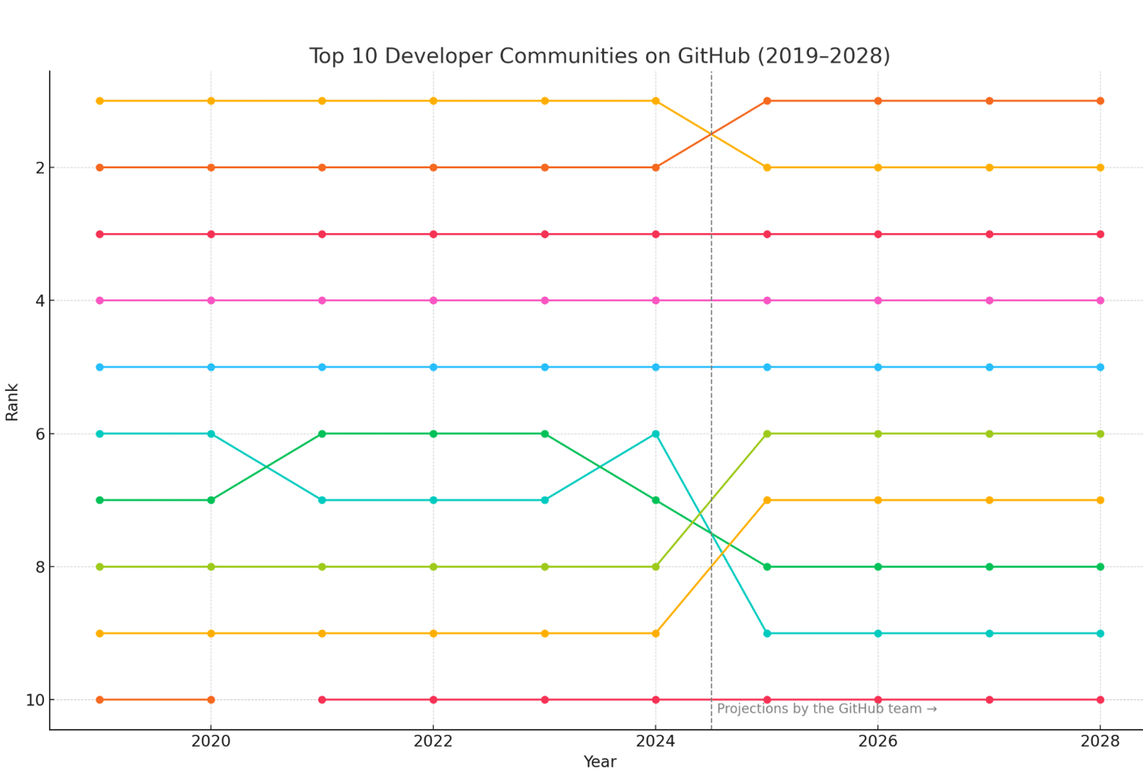Click the orange rank 10 data point at 2020

[210, 700]
